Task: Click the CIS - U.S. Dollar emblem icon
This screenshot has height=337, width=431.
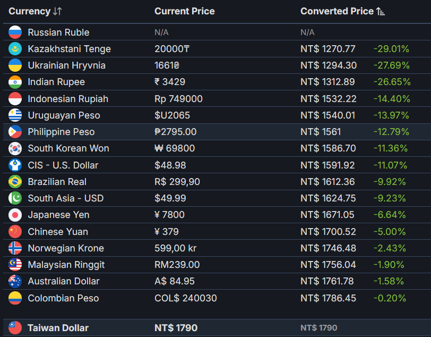Action: tap(15, 165)
